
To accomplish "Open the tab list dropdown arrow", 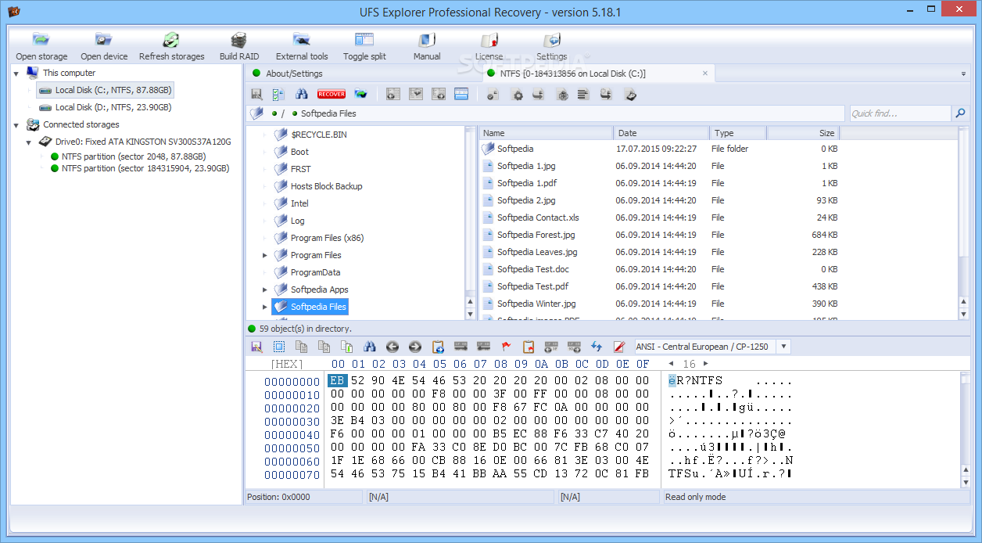I will (x=963, y=74).
